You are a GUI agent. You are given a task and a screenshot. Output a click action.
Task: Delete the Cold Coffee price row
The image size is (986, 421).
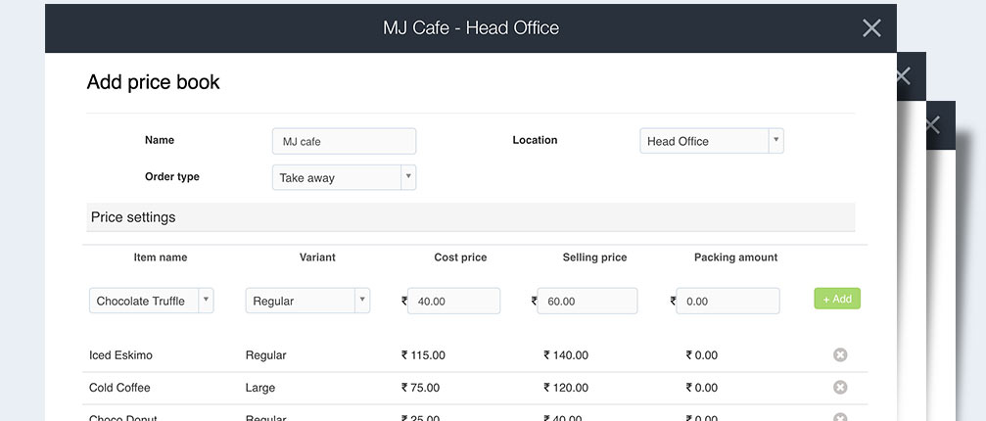(839, 388)
